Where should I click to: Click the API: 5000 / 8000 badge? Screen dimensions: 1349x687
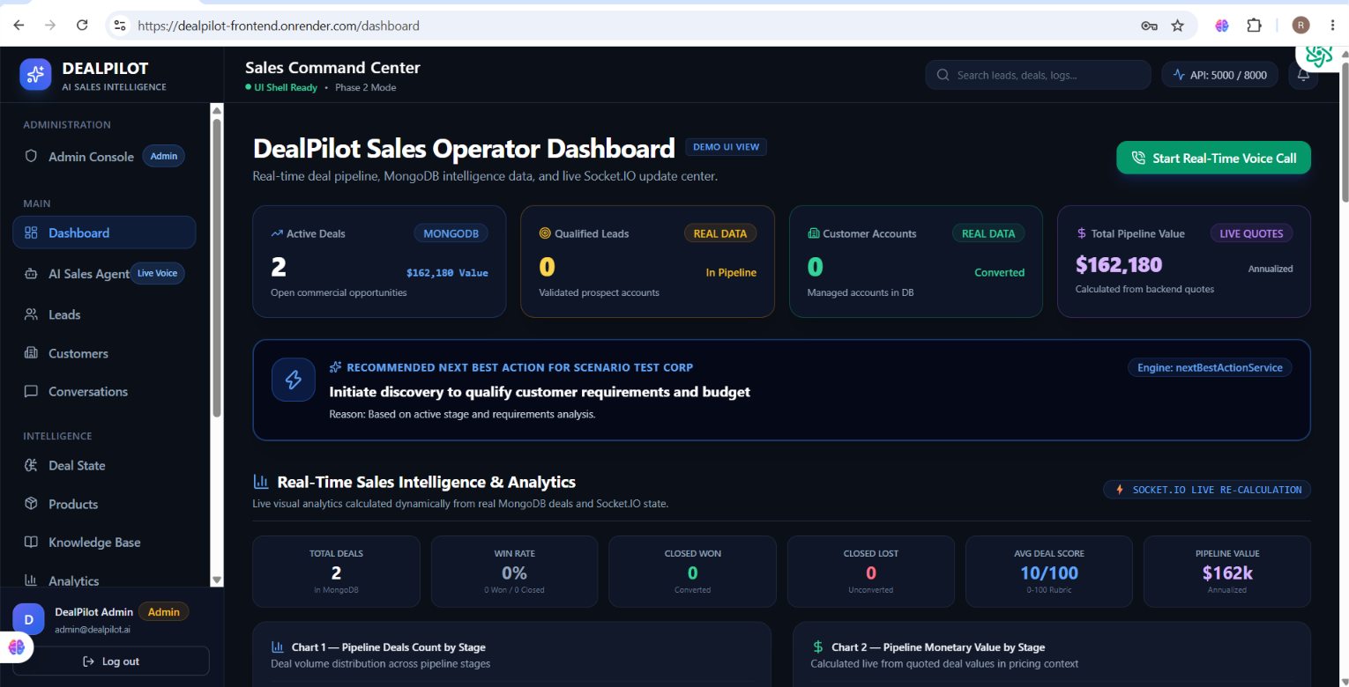1221,75
